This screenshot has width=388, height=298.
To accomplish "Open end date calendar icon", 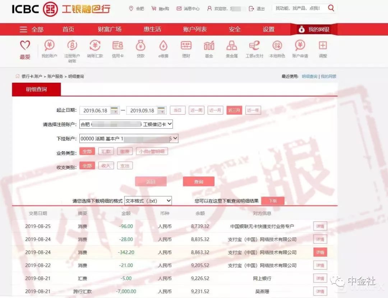I will (161, 110).
